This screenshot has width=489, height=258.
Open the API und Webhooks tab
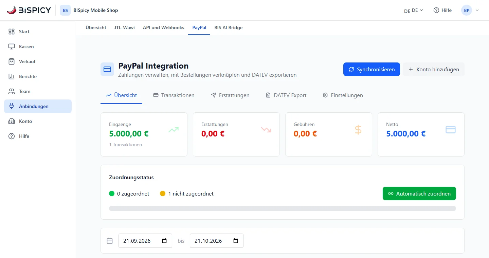click(x=164, y=27)
